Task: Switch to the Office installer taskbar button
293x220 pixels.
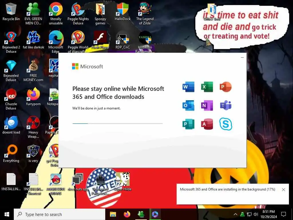Action: tap(155, 214)
